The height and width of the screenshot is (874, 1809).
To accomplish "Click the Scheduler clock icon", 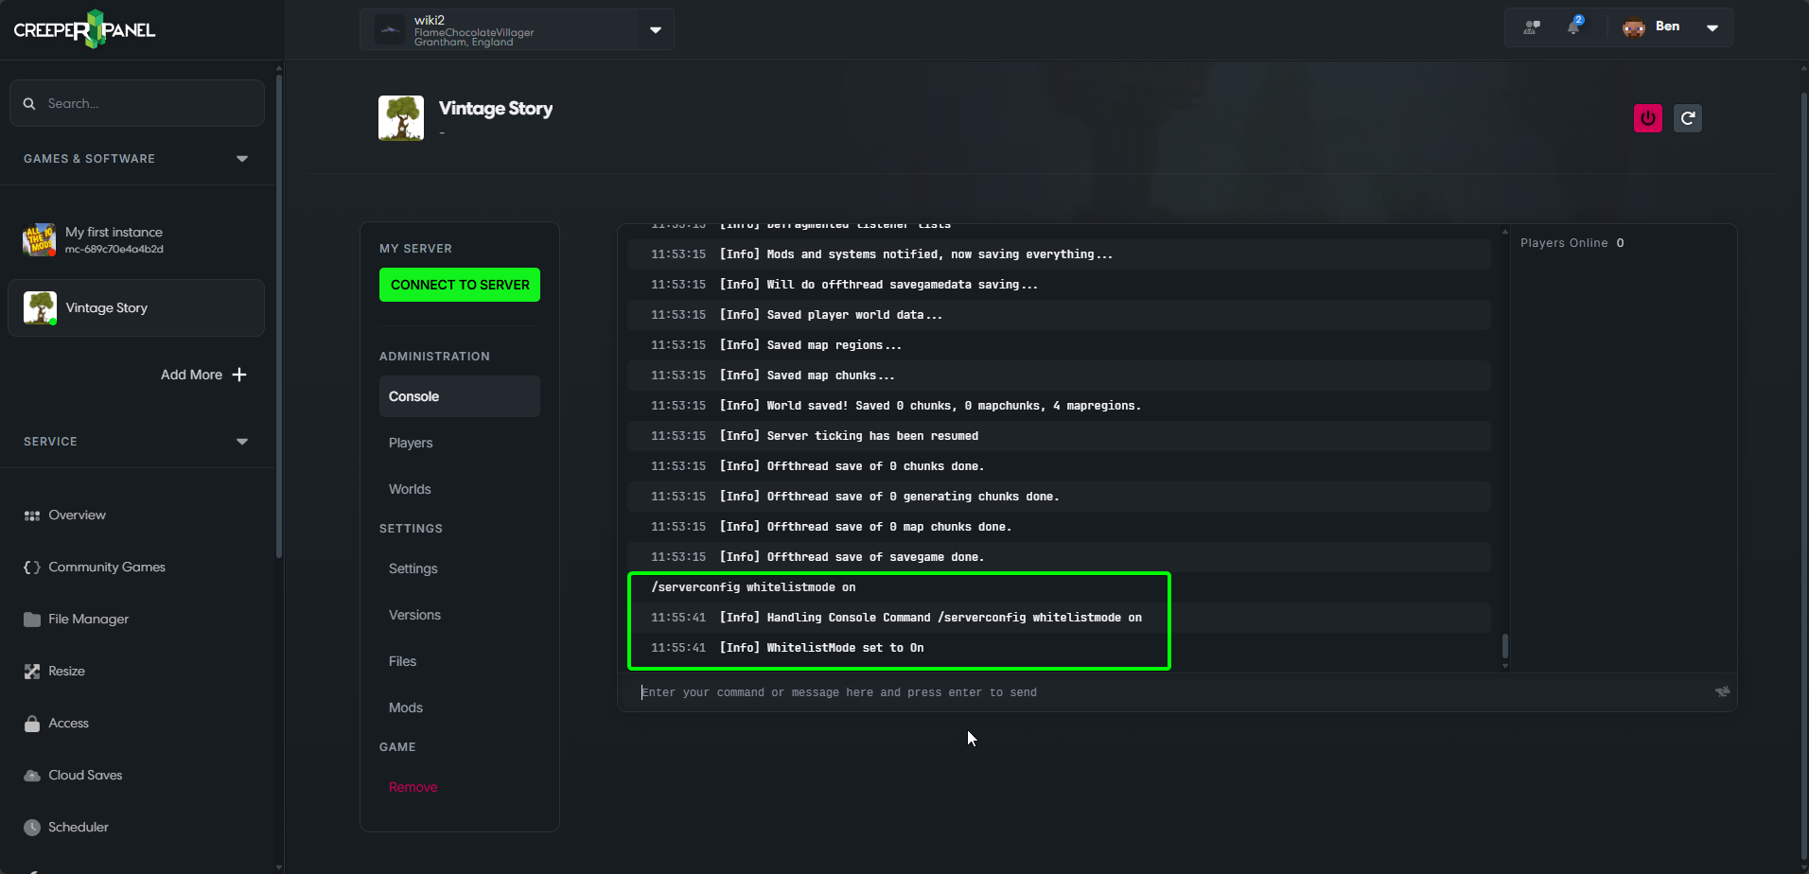I will [x=32, y=828].
